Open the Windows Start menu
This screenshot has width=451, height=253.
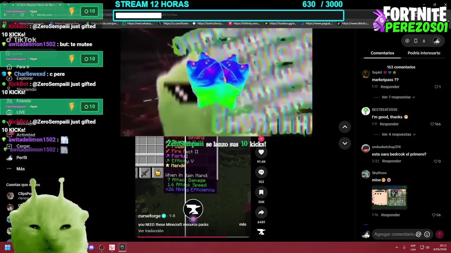point(7,247)
